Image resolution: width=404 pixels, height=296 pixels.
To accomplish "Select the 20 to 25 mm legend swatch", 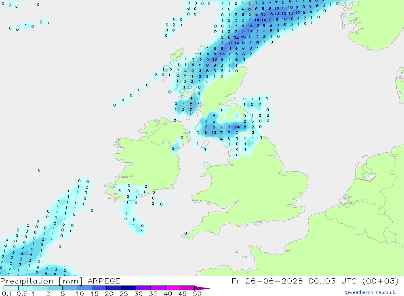I will point(114,288).
